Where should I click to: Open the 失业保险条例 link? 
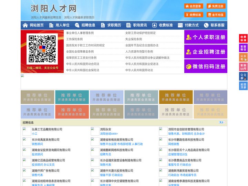(134, 39)
